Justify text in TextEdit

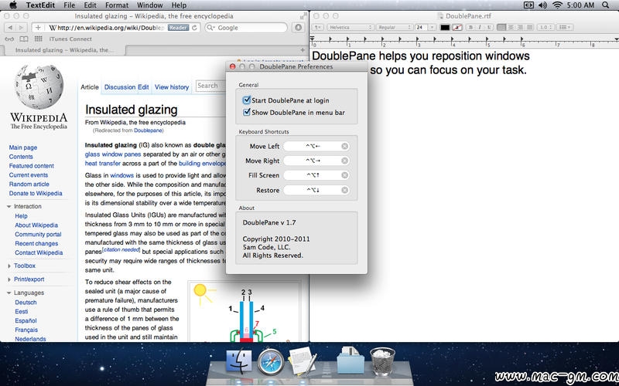tap(530, 27)
